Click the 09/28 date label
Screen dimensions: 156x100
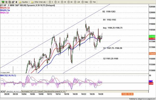(7, 94)
